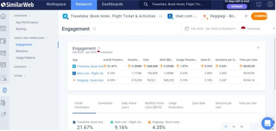The image size is (276, 131).
Task: Click the SimilarWeb logo
Action: tap(17, 5)
